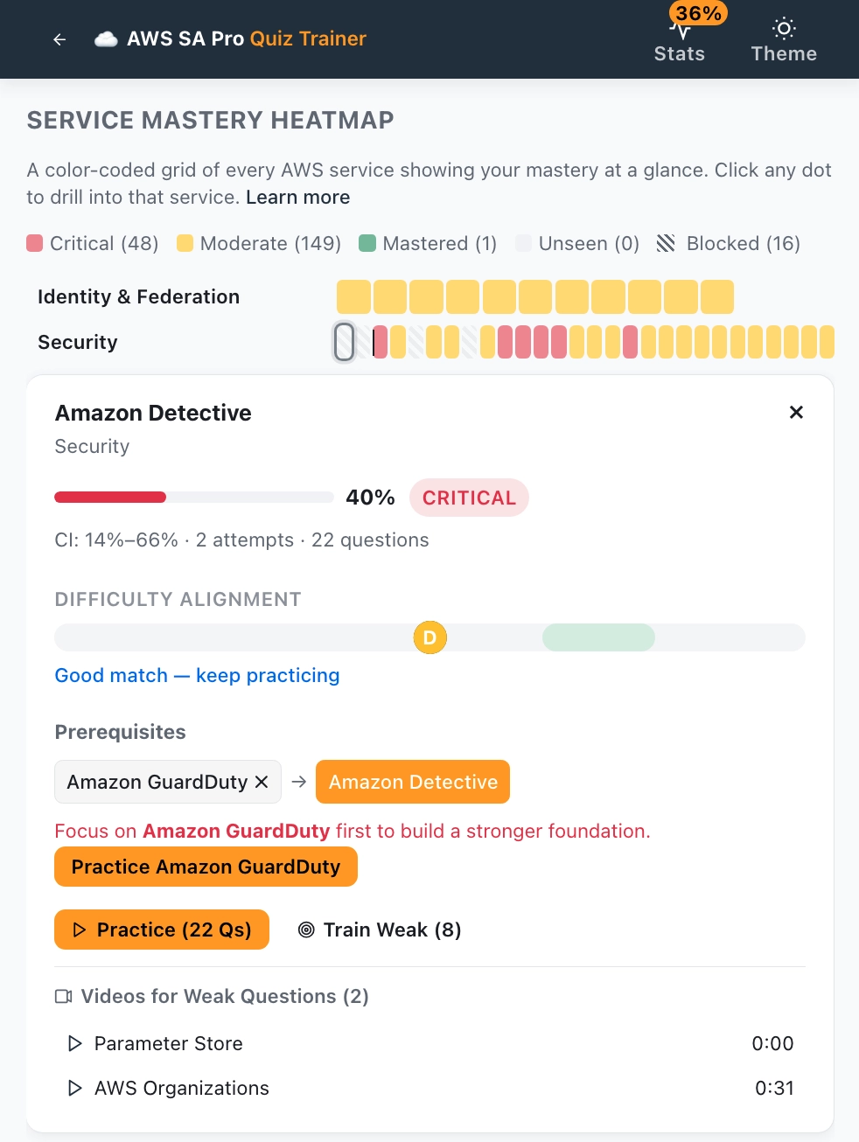Toggle the Theme with the sun icon
Viewport: 859px width, 1142px height.
coord(783,39)
